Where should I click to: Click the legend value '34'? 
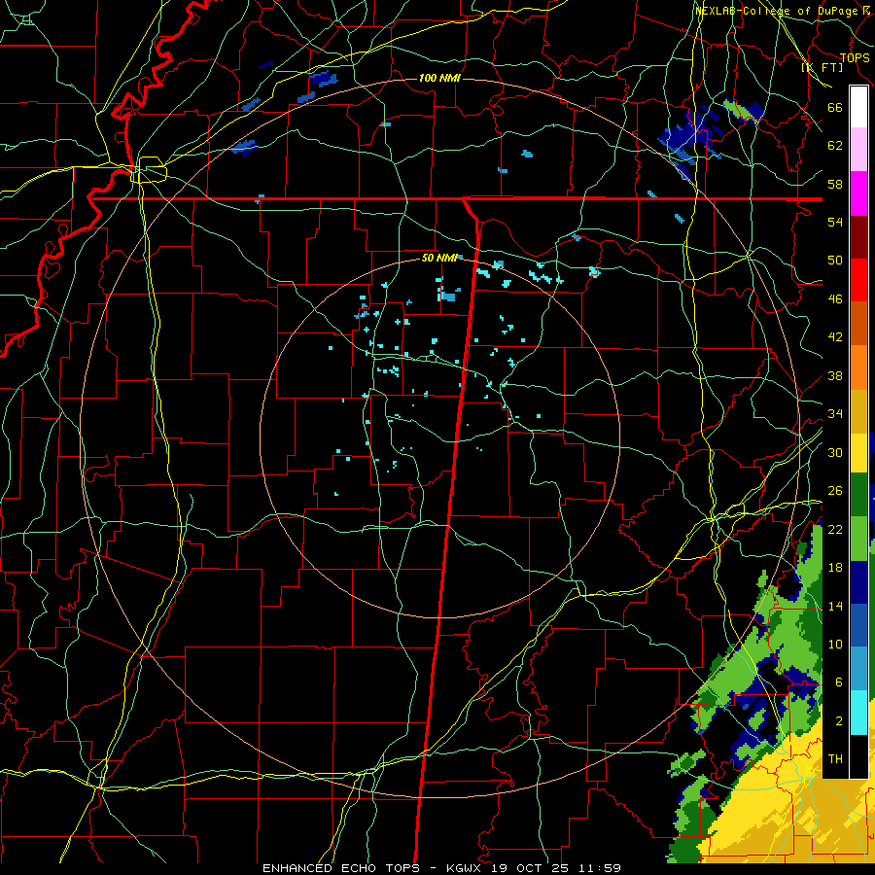(835, 413)
